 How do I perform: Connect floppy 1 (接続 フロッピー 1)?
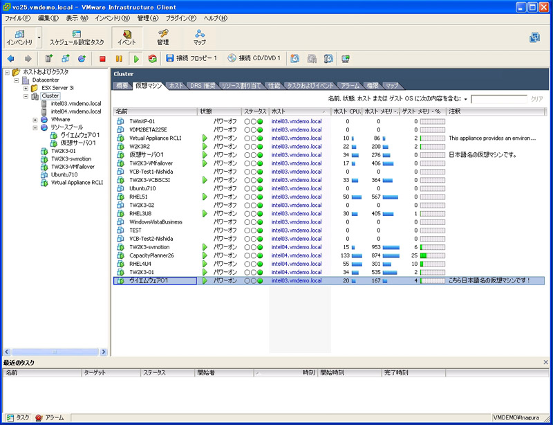click(191, 58)
